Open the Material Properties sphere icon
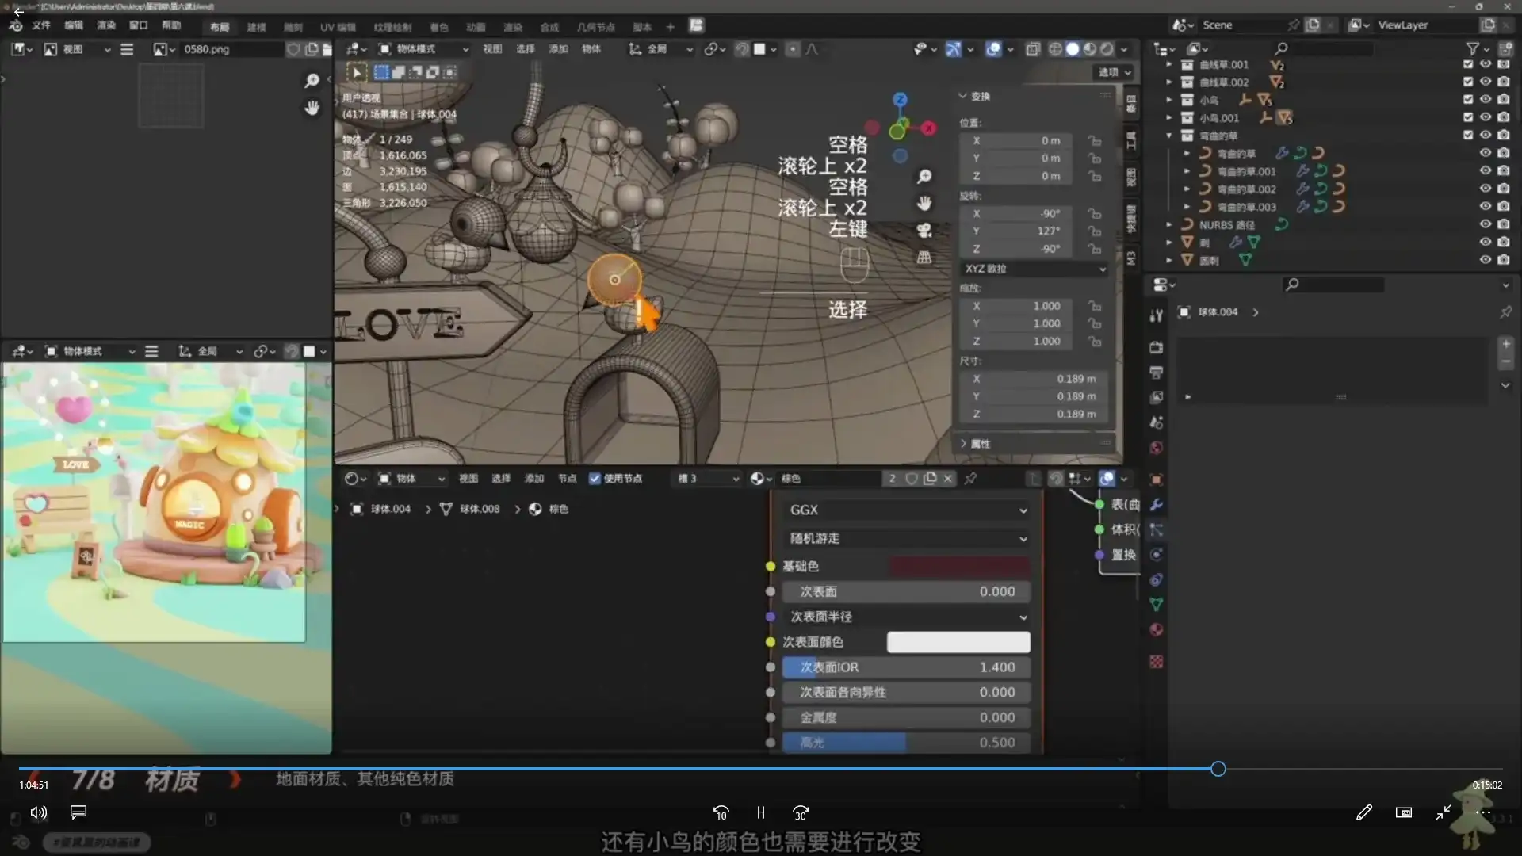Viewport: 1522px width, 856px height. point(1157,629)
